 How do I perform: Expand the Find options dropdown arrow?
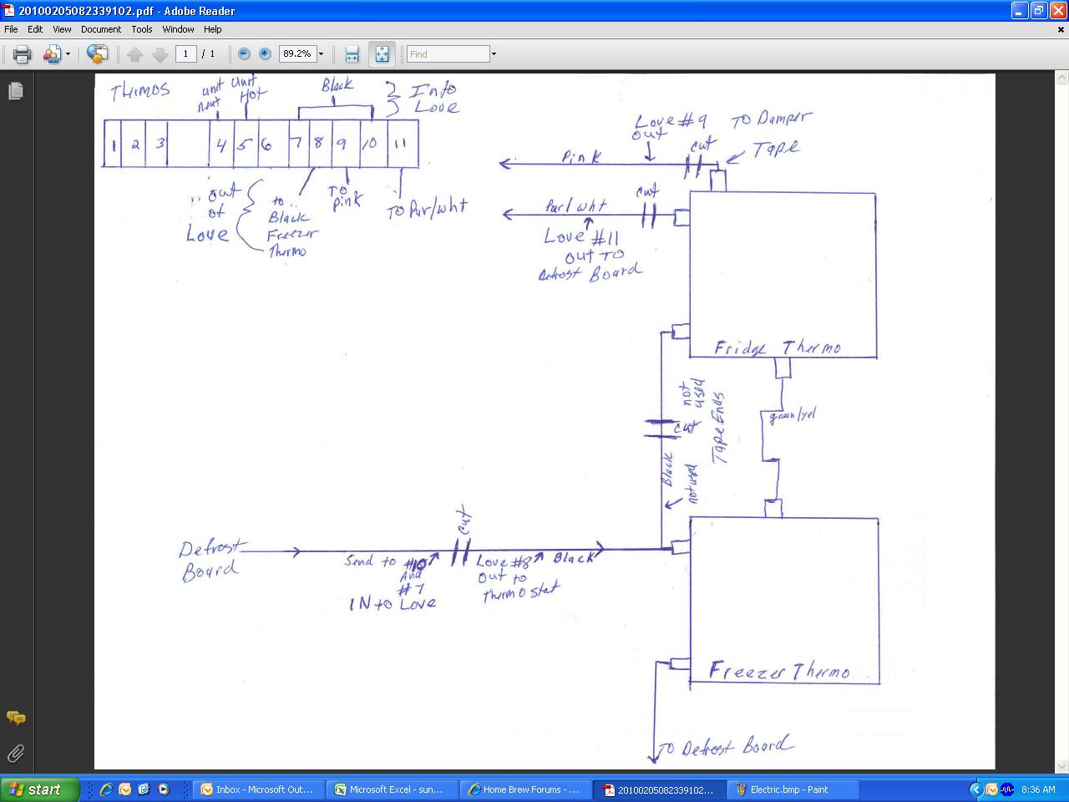(x=494, y=54)
